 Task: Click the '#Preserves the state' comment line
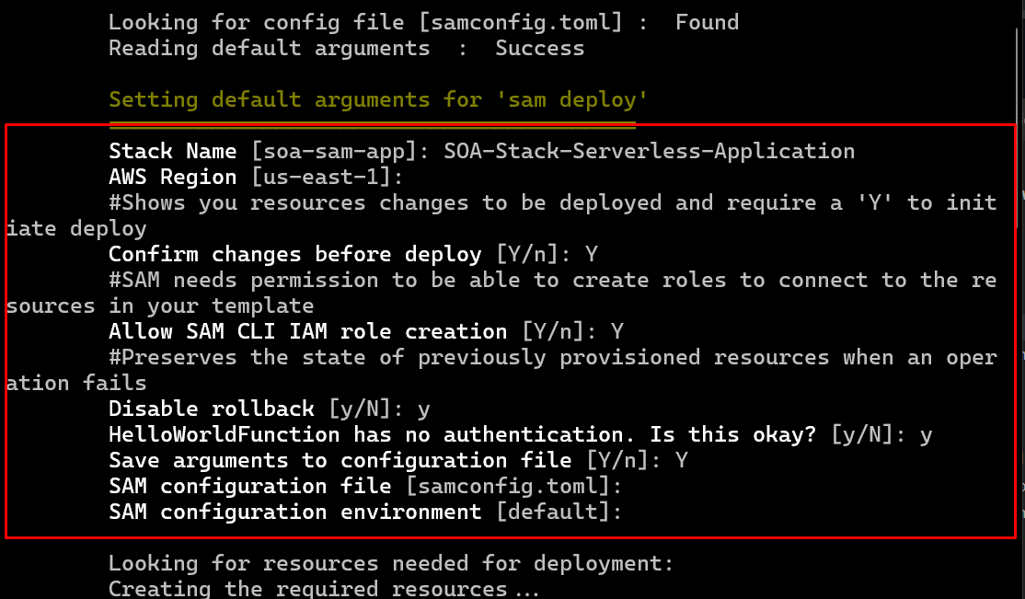coord(552,357)
